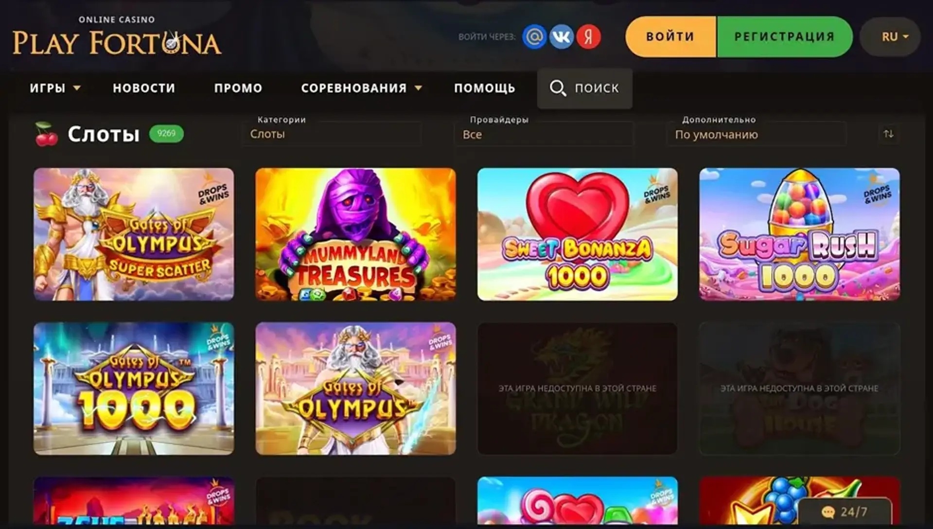
Task: Click the green Регистрация button
Action: coord(785,37)
